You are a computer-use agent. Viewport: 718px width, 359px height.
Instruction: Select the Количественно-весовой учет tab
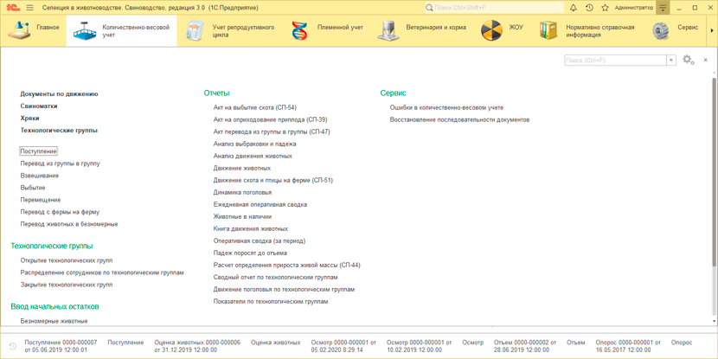pos(121,30)
